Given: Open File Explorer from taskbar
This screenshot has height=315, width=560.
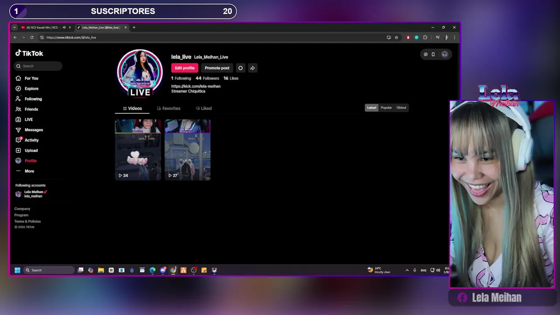Looking at the screenshot, I should click(101, 270).
